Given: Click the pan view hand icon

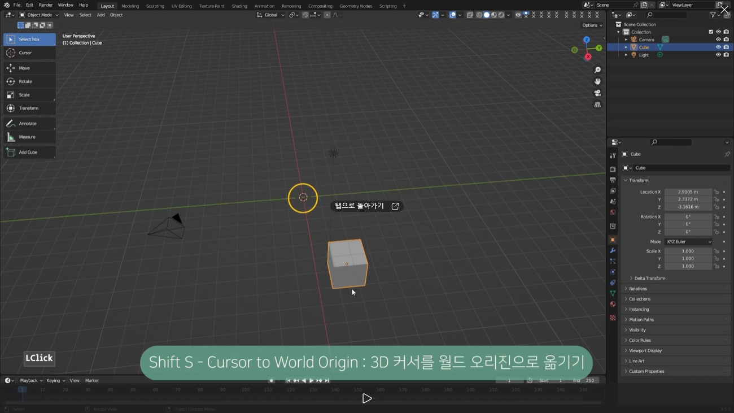Looking at the screenshot, I should 597,81.
